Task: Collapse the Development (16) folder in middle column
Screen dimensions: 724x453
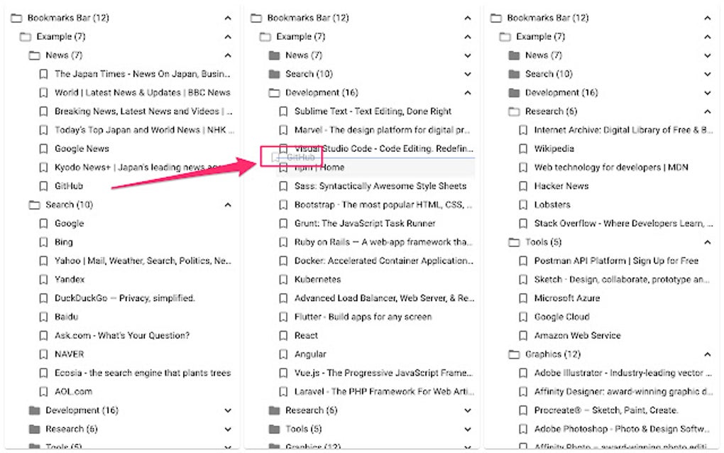Action: [x=467, y=92]
